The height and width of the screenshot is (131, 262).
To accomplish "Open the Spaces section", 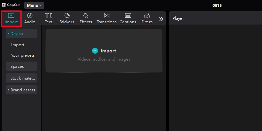I will [22, 66].
